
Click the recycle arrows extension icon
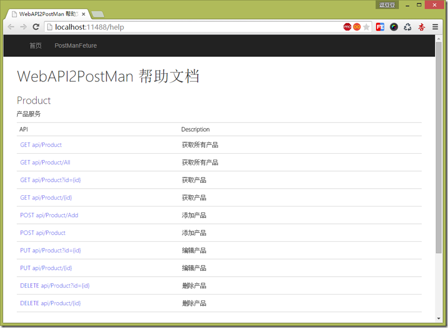[x=408, y=27]
